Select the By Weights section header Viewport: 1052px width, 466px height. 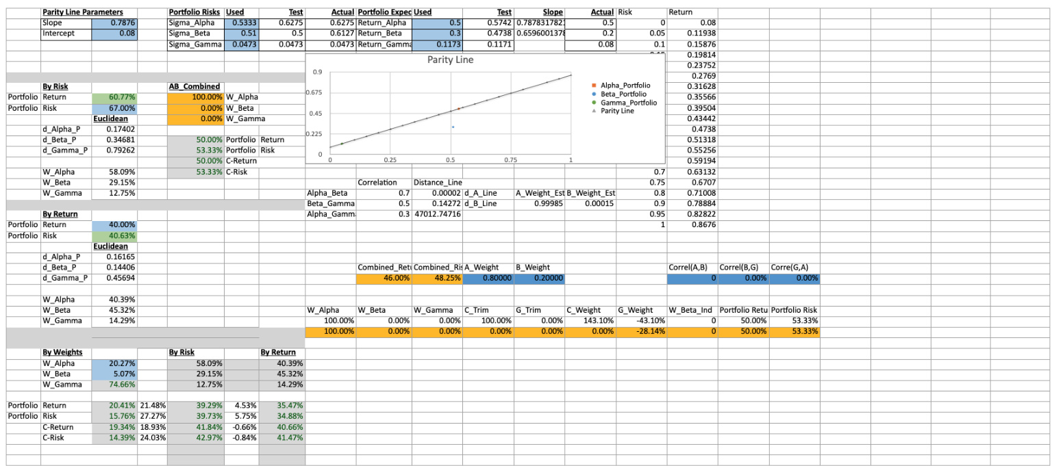(x=63, y=352)
